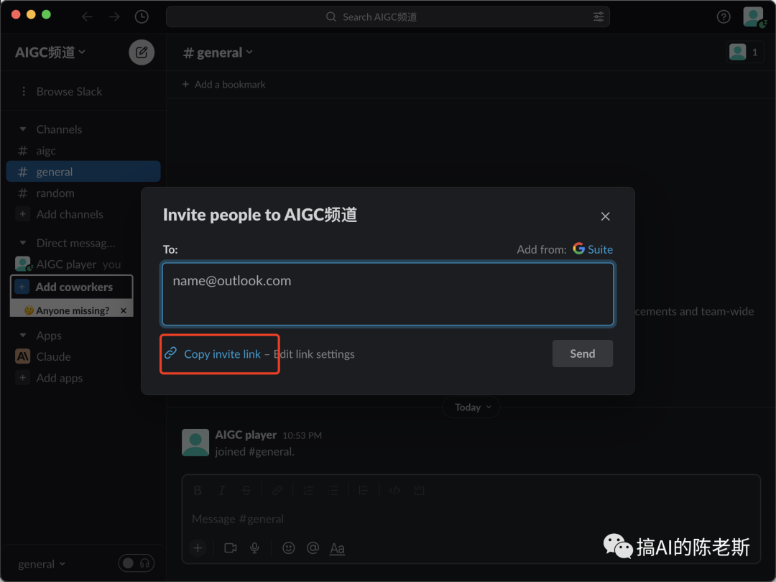Screen dimensions: 776x582
Task: Open search filter options icon
Action: [599, 17]
